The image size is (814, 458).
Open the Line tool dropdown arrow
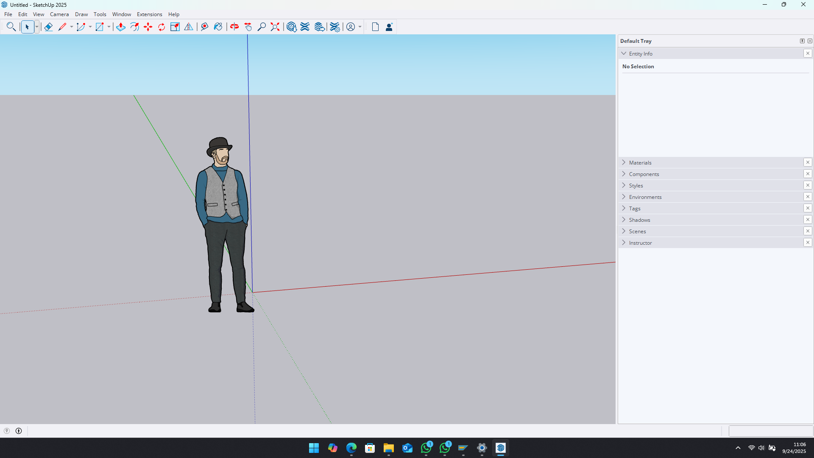[x=72, y=27]
